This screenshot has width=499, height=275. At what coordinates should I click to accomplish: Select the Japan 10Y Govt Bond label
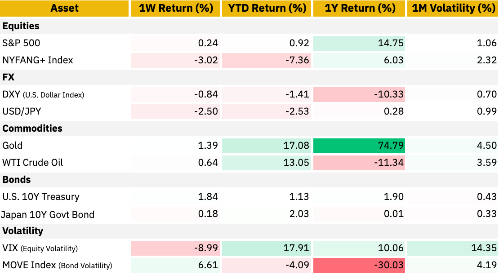48,214
